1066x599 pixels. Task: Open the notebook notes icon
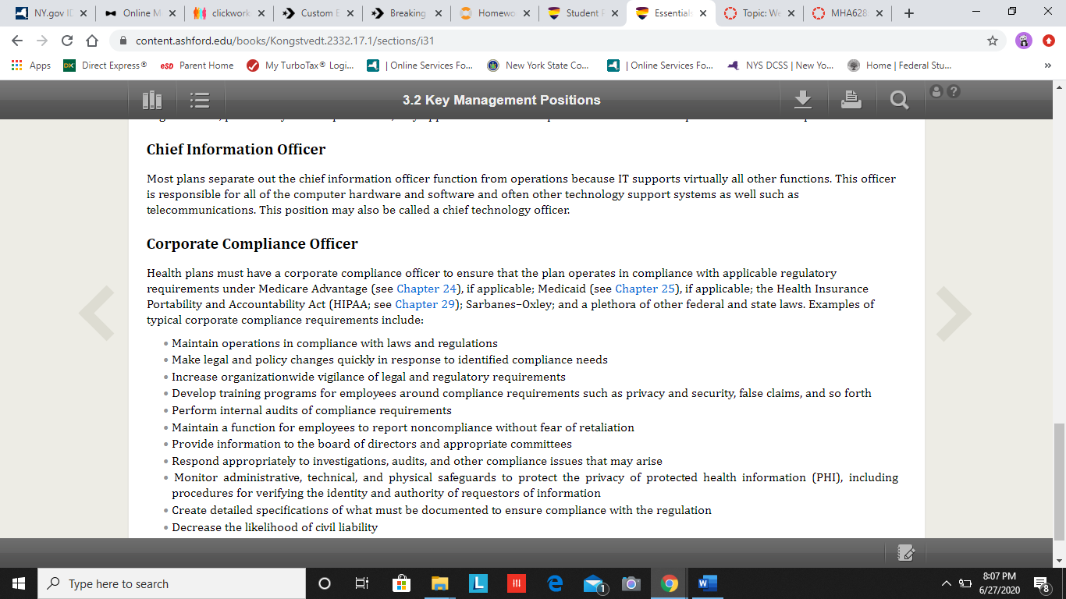tap(906, 552)
